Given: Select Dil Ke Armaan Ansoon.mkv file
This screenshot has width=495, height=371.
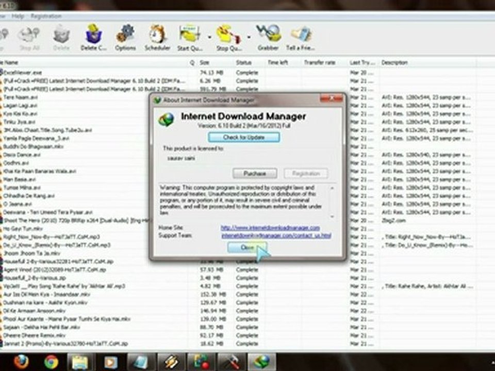Looking at the screenshot, I should [x=35, y=311].
